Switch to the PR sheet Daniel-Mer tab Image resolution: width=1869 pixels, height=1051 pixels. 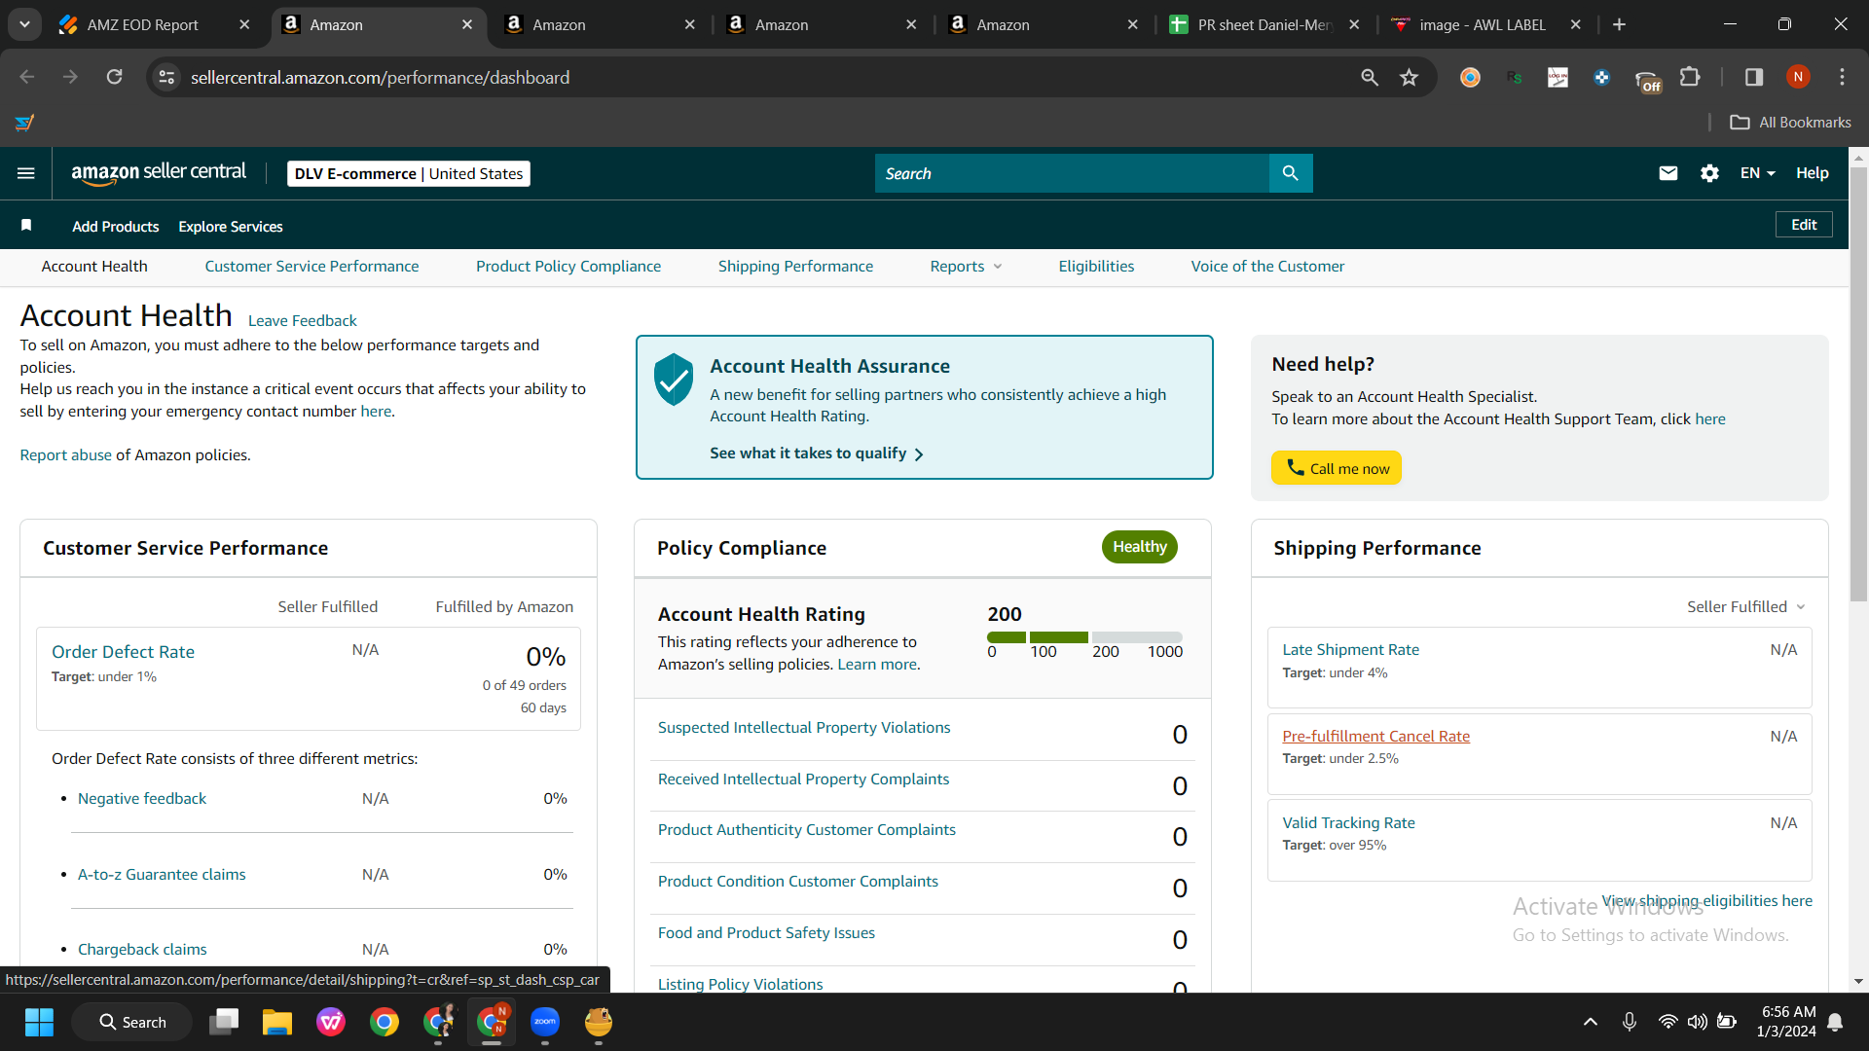tap(1264, 24)
